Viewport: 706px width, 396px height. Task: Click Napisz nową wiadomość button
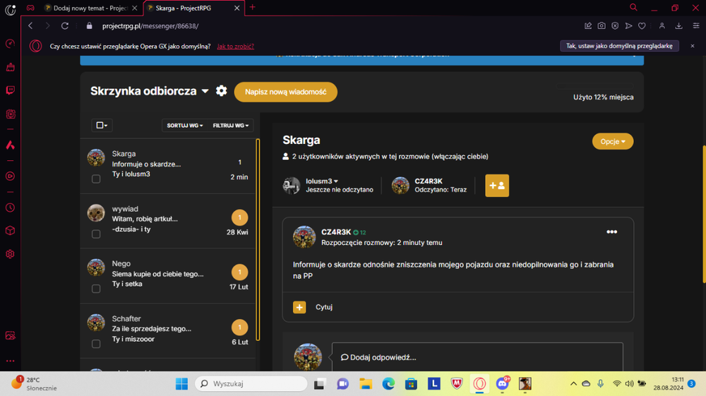click(x=285, y=92)
